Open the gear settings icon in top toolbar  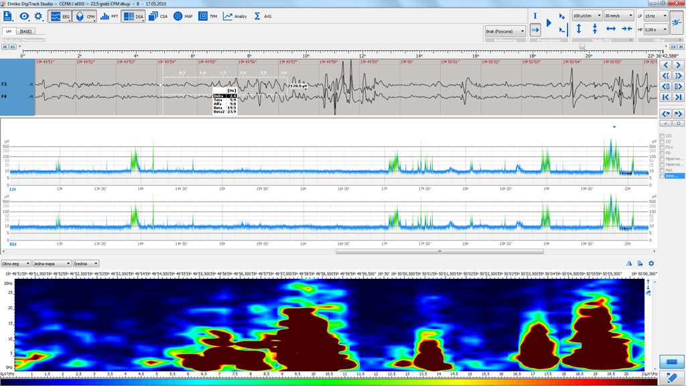pos(38,17)
